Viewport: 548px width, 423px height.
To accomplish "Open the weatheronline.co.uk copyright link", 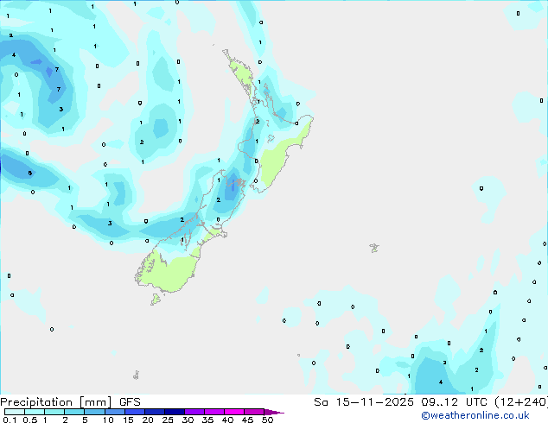I will click(x=475, y=415).
